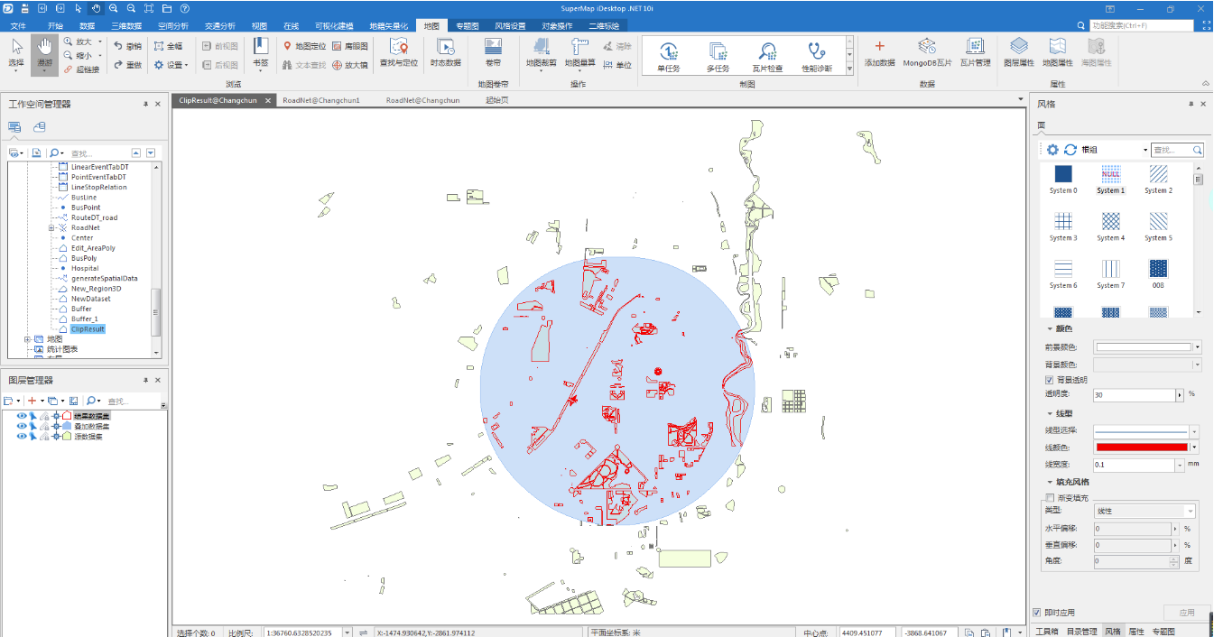The width and height of the screenshot is (1214, 637).
Task: Open the 文件 menu
Action: tap(18, 26)
